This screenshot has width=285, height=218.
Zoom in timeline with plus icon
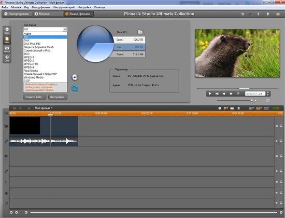(x=11, y=212)
